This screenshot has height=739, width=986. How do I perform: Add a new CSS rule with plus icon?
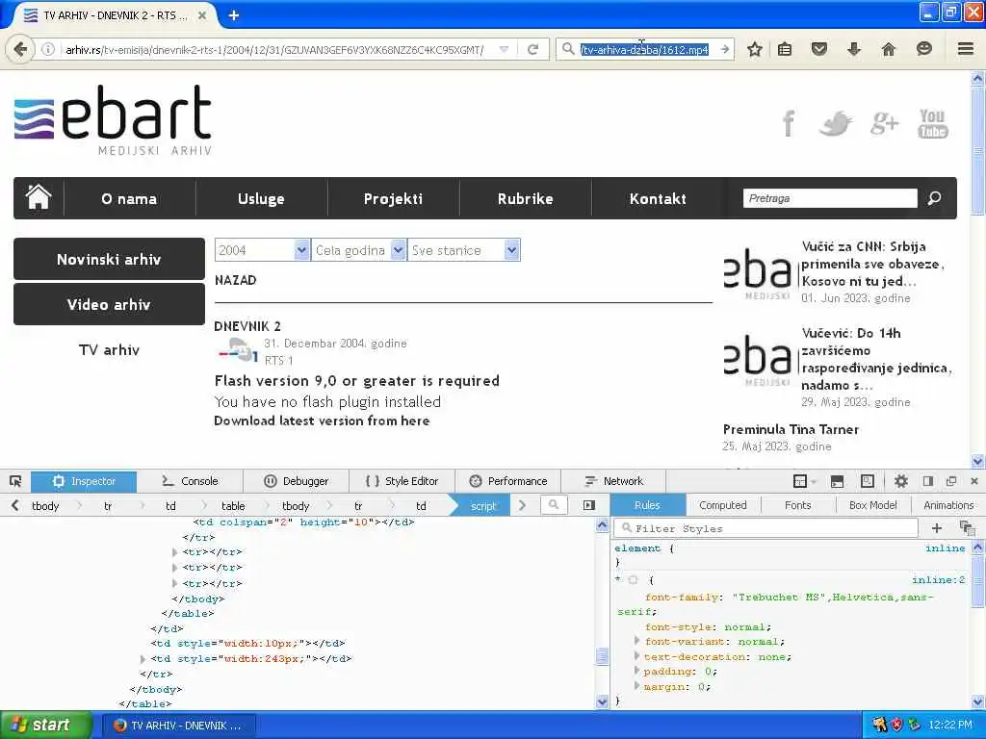click(x=936, y=528)
